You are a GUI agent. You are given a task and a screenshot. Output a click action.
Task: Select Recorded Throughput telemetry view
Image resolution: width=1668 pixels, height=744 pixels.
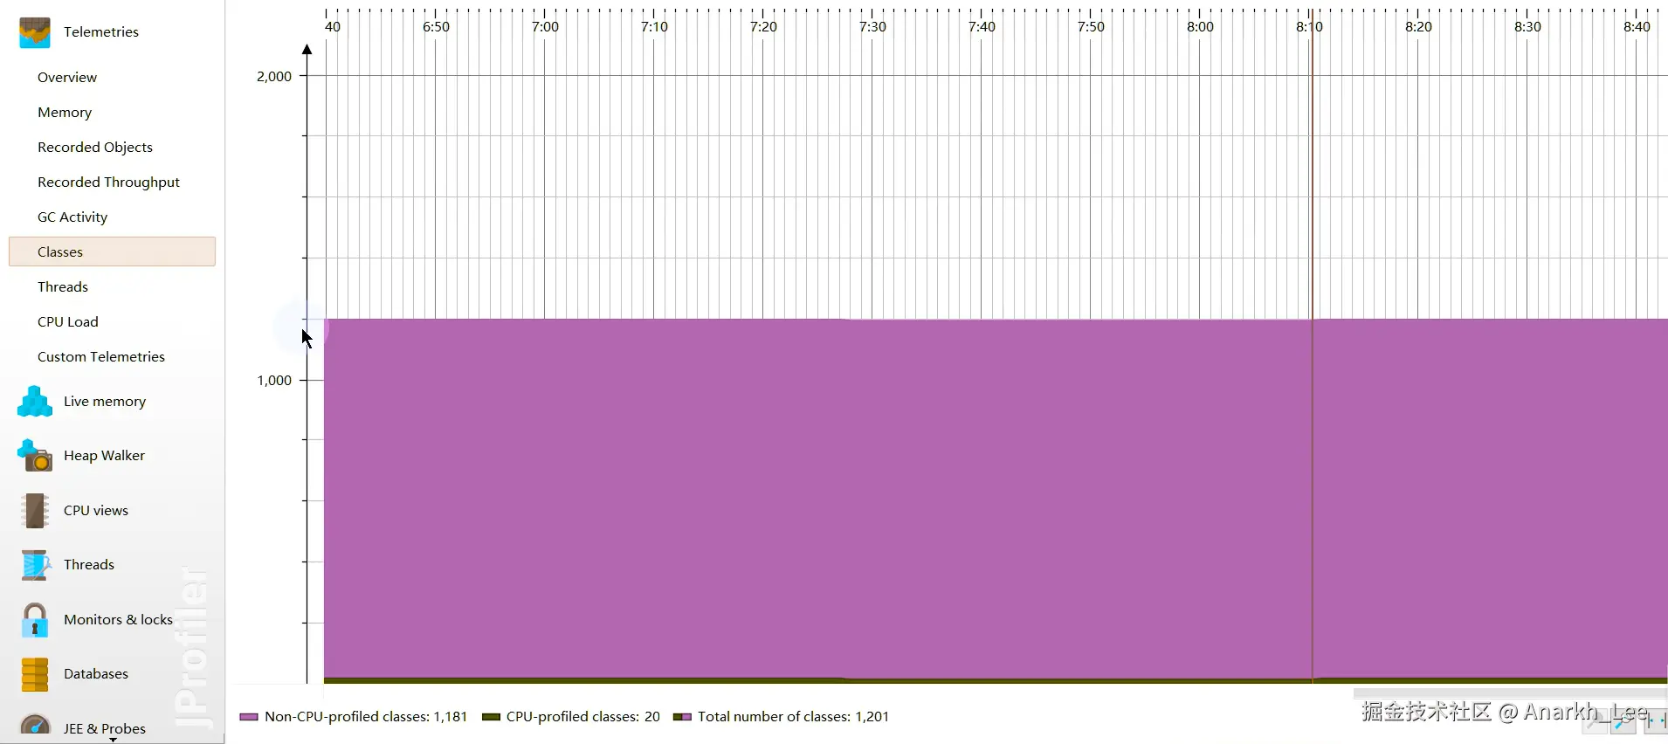(x=108, y=182)
